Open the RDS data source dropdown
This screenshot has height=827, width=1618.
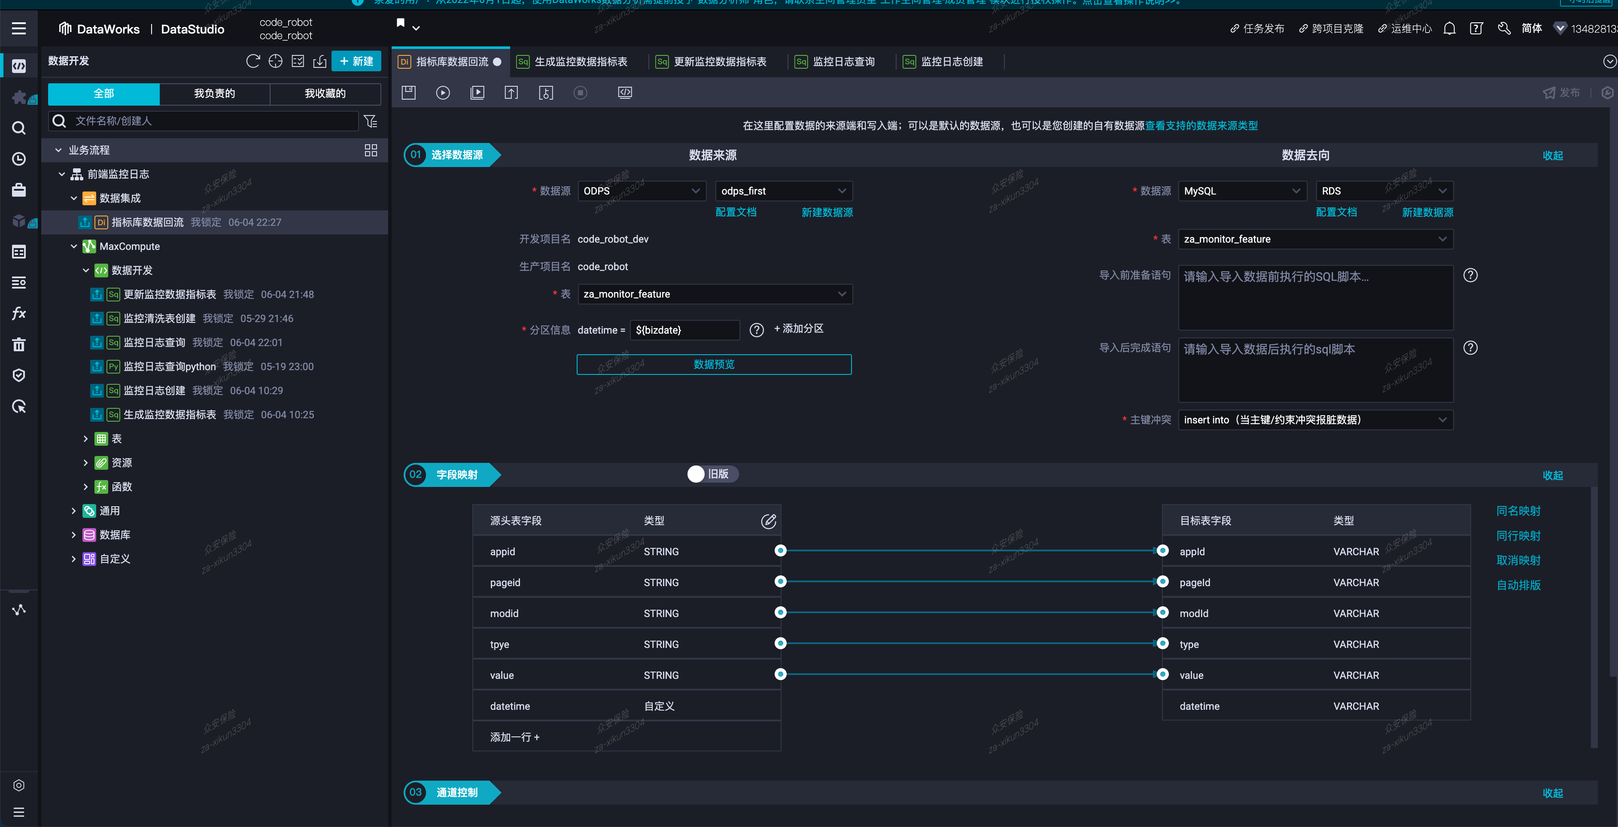(x=1384, y=191)
